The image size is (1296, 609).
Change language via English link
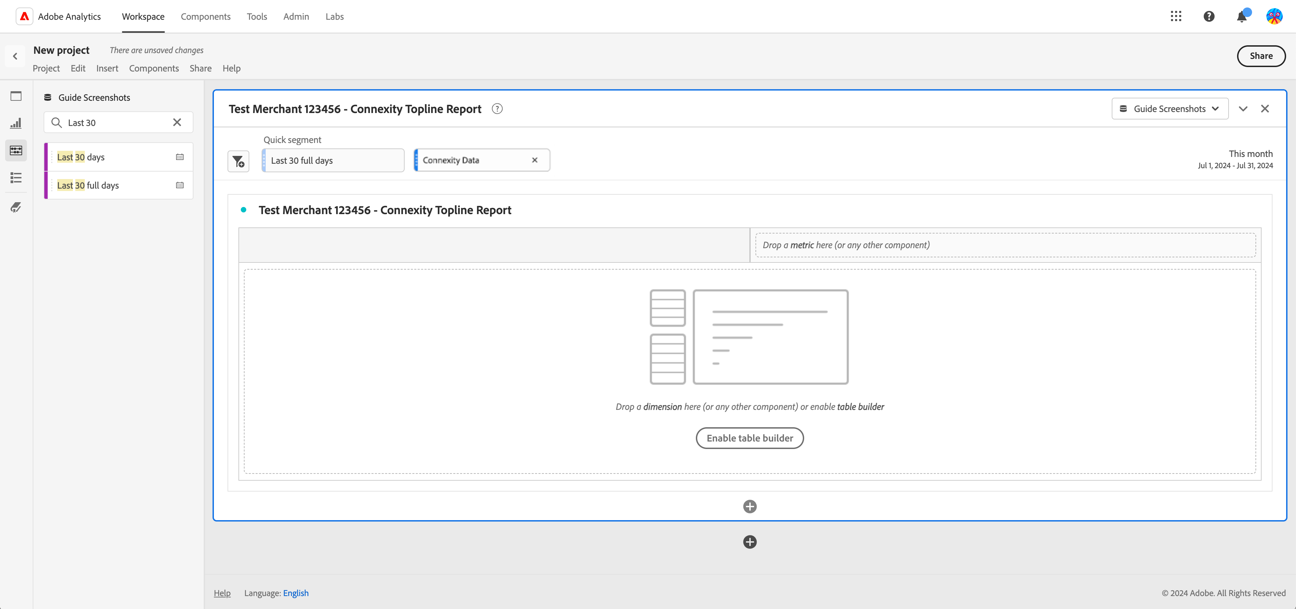[296, 593]
